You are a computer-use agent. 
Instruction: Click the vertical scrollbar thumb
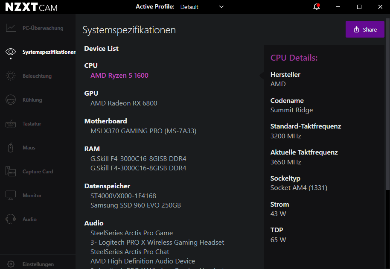[x=388, y=104]
